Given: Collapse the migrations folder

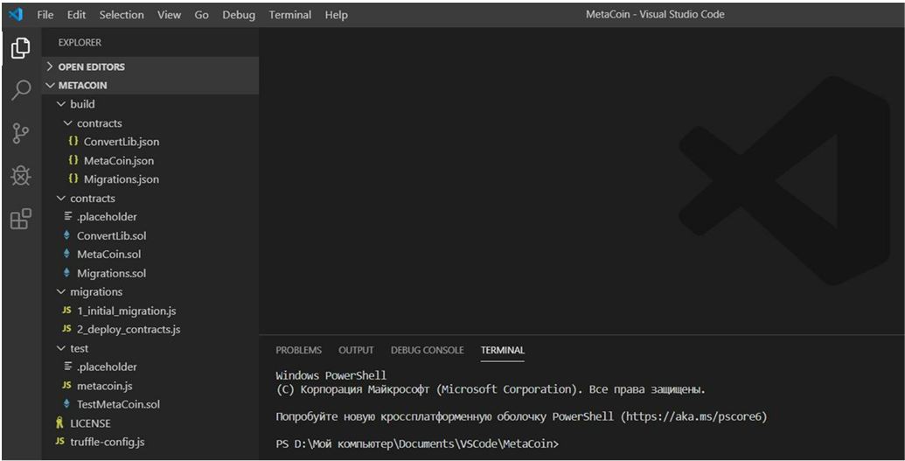Looking at the screenshot, I should (x=95, y=292).
